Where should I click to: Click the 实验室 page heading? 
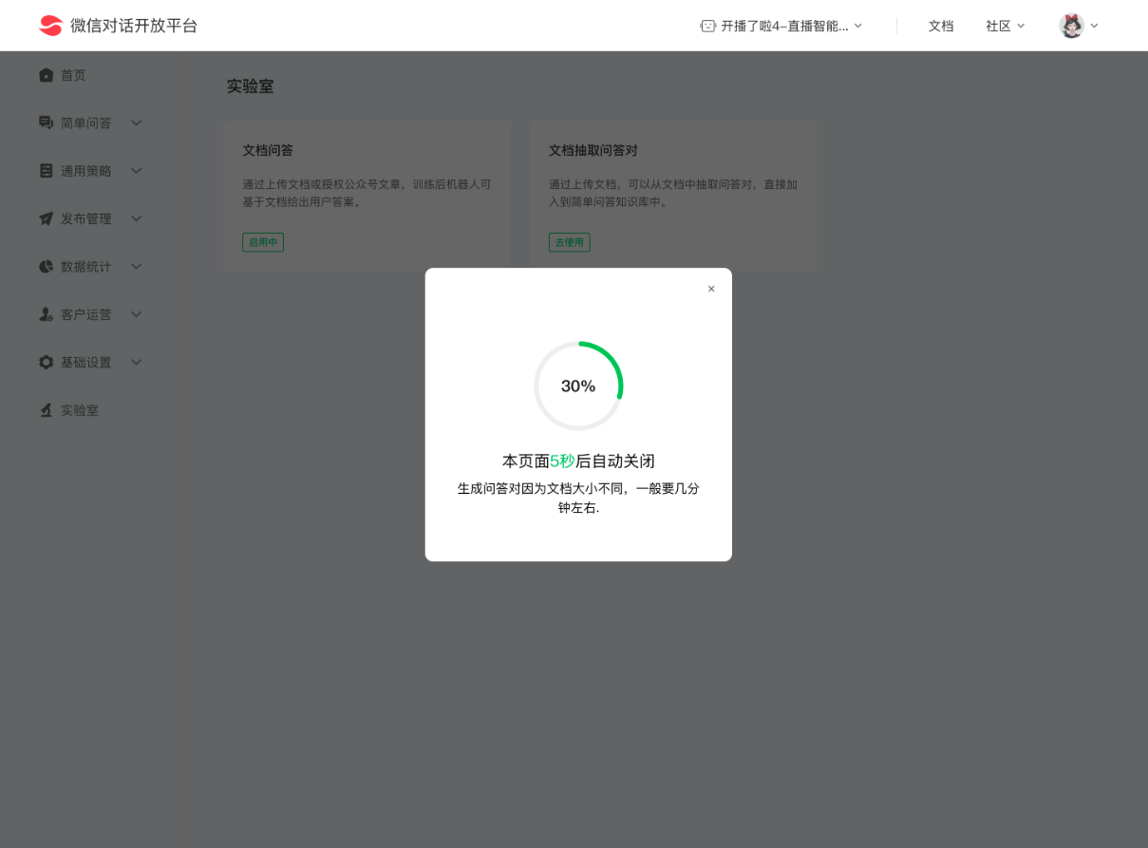pyautogui.click(x=250, y=86)
